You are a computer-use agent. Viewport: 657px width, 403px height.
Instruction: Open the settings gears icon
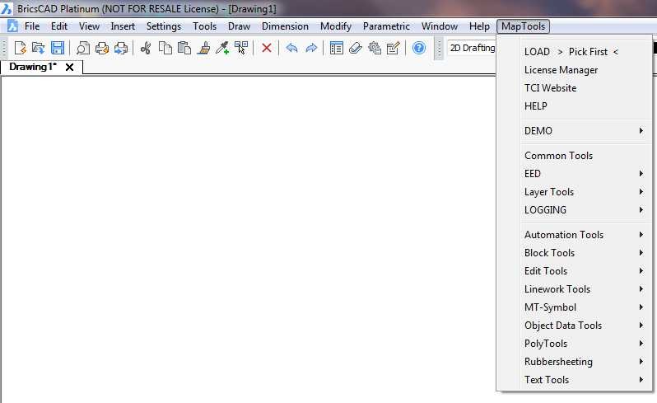click(374, 48)
